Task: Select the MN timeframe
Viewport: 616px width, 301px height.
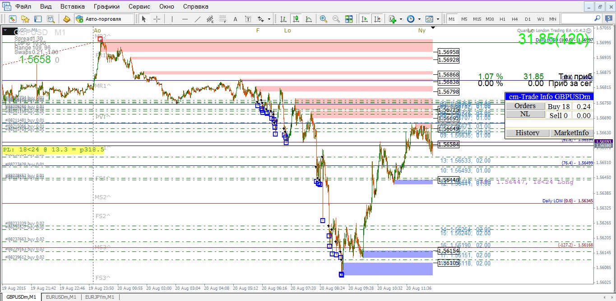Action: pos(552,19)
